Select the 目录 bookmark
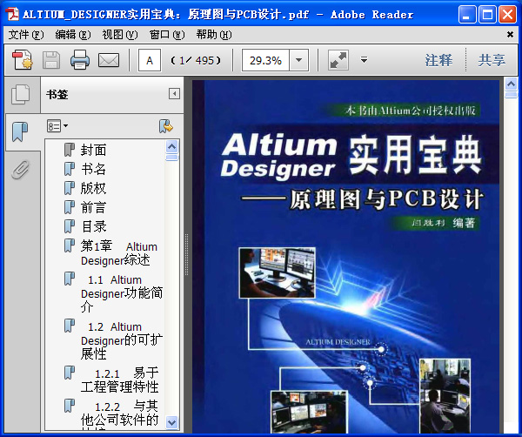This screenshot has height=437, width=522. pos(94,226)
